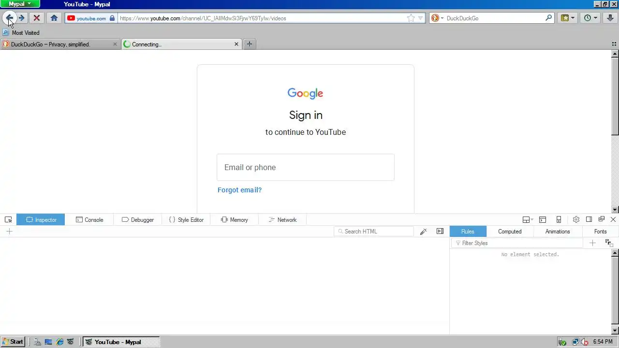Click the muted volume tray icon
Image resolution: width=619 pixels, height=348 pixels.
[584, 342]
